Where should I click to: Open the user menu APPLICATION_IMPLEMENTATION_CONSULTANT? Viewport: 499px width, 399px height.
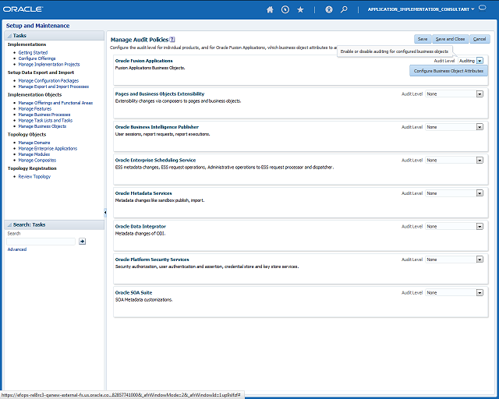coord(421,9)
